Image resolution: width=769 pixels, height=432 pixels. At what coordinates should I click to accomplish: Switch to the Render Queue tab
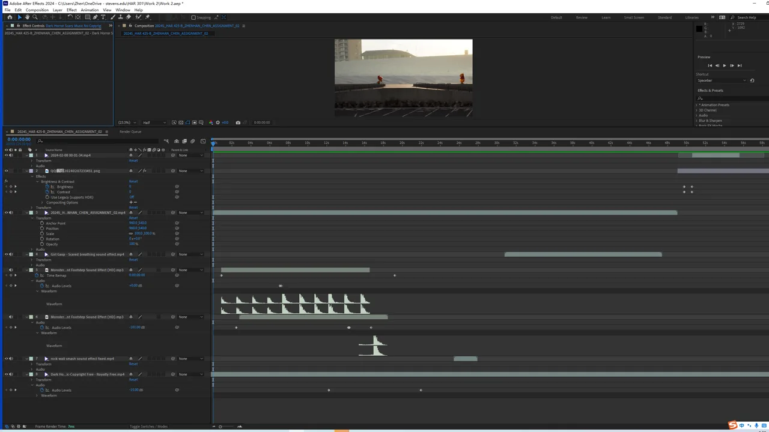(x=130, y=131)
